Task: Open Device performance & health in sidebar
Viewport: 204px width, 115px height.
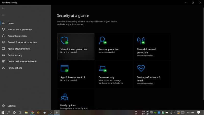Action: pyautogui.click(x=25, y=61)
